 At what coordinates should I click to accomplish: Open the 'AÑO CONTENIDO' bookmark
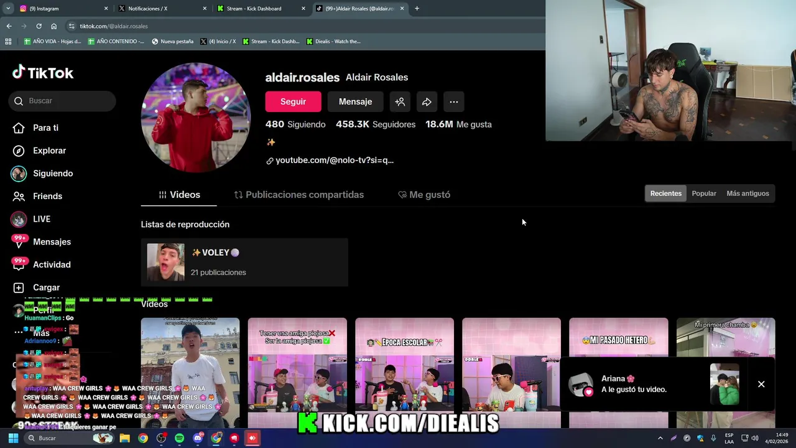pos(116,42)
